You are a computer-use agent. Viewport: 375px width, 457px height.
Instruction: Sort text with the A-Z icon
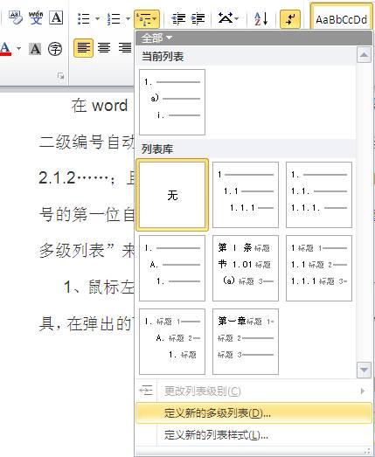click(261, 19)
